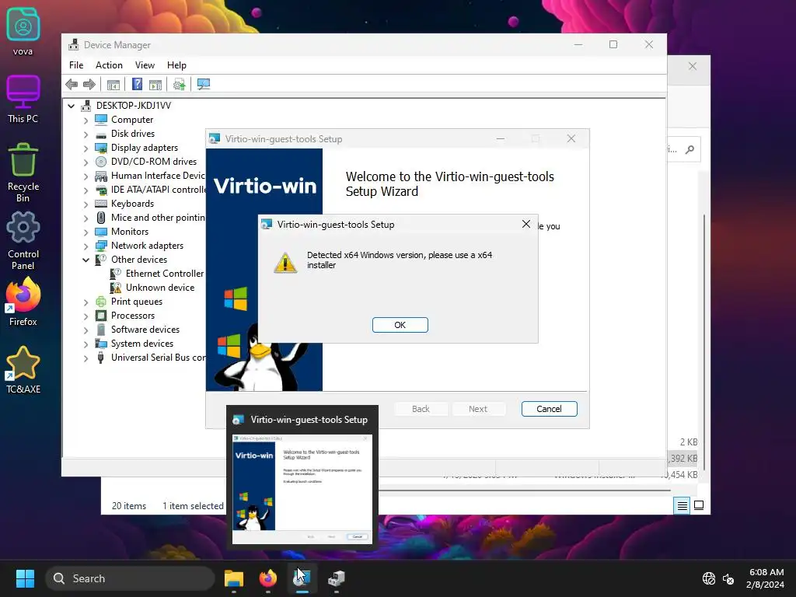
Task: Toggle the Show/Hide Console Tree toolbar icon
Action: click(113, 84)
